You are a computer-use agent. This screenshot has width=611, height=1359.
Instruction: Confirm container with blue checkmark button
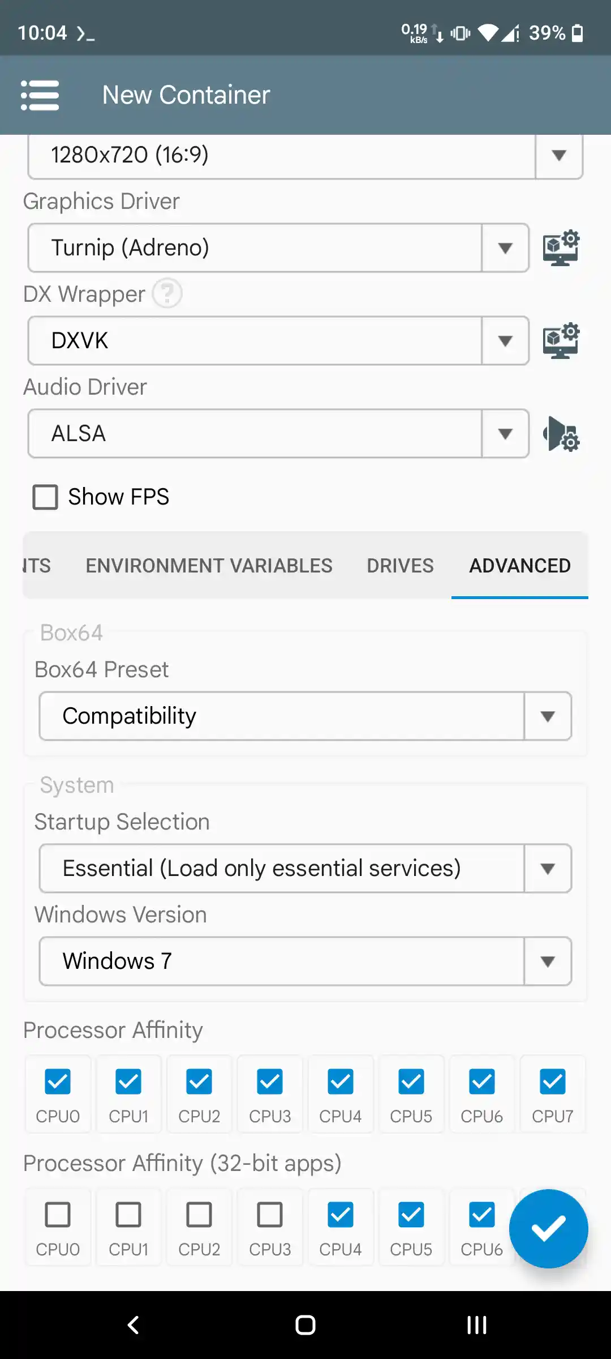548,1228
